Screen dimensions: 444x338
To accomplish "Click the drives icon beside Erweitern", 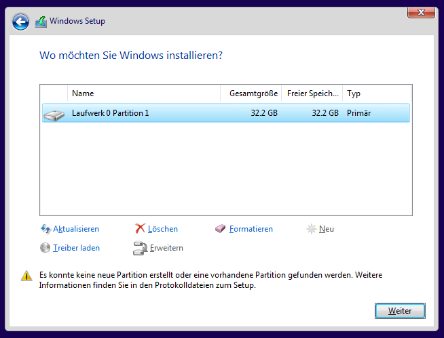I will 140,248.
